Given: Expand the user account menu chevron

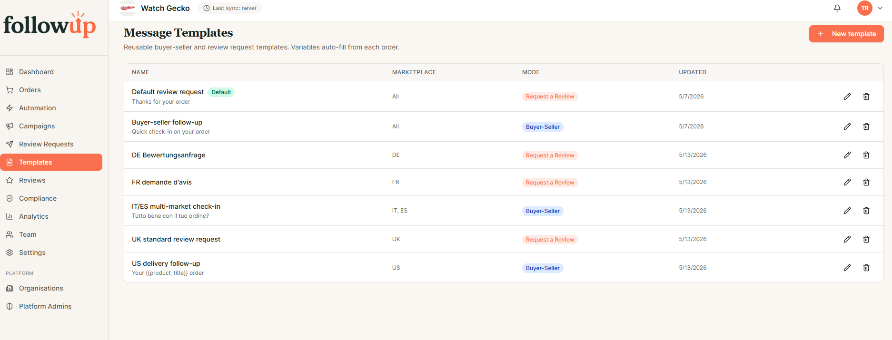Looking at the screenshot, I should (880, 8).
